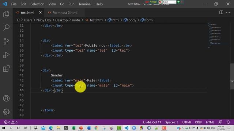Click Mobile no: text on line 35

point(95,45)
